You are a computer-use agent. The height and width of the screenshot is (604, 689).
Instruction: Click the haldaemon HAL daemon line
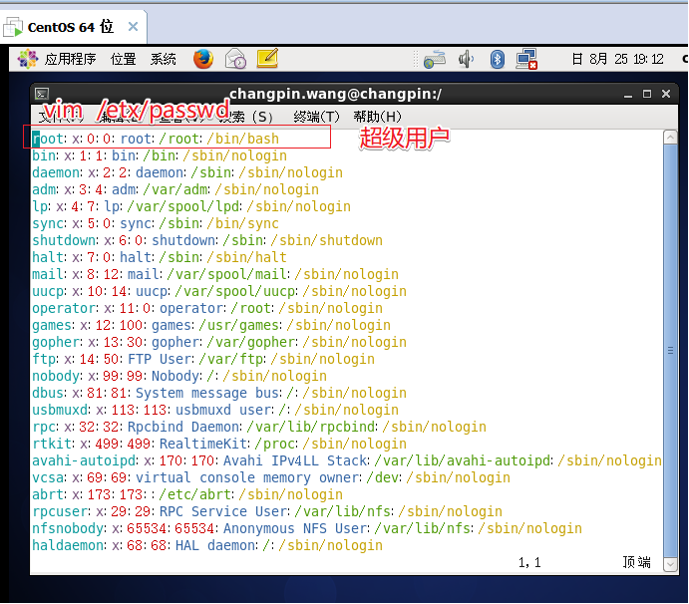coord(207,545)
